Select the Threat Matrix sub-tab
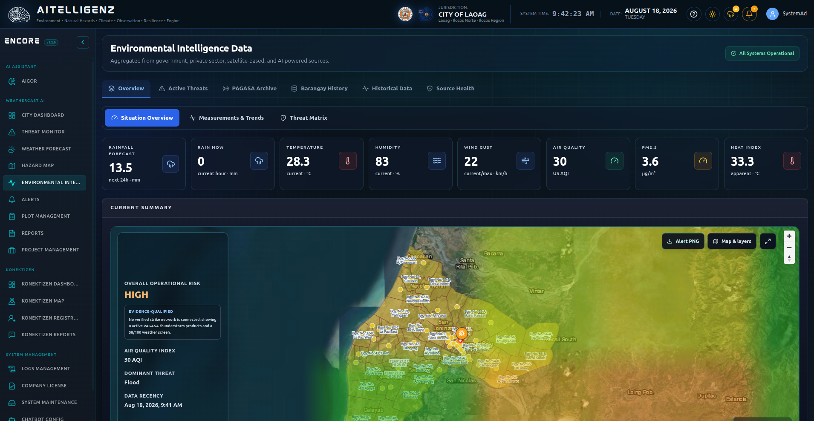814x421 pixels. point(304,118)
